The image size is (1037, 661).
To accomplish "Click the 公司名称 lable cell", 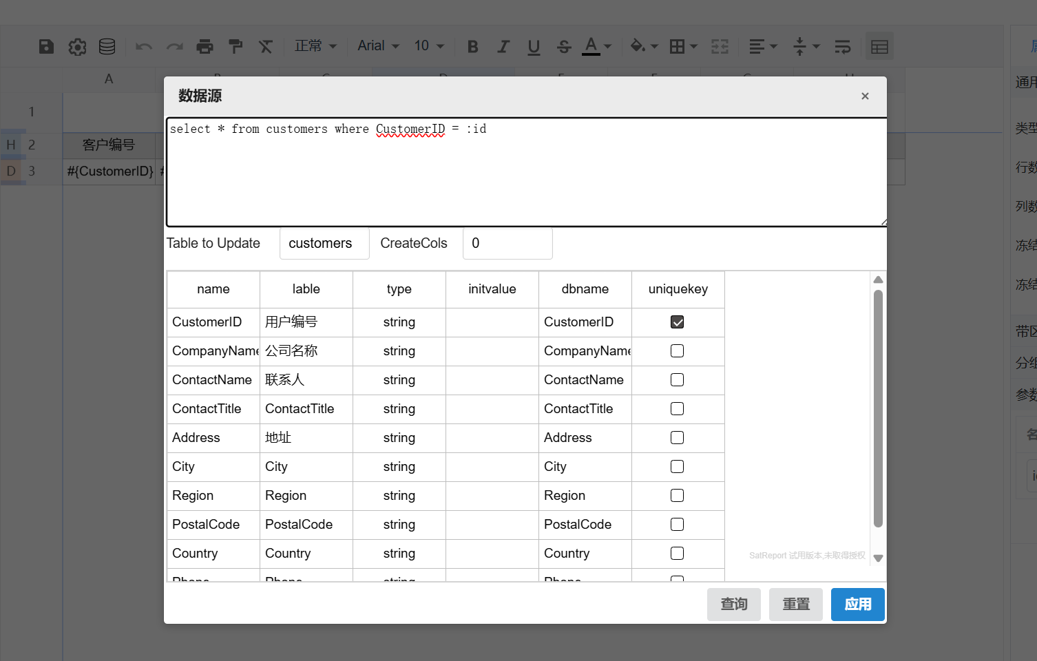I will [x=306, y=351].
